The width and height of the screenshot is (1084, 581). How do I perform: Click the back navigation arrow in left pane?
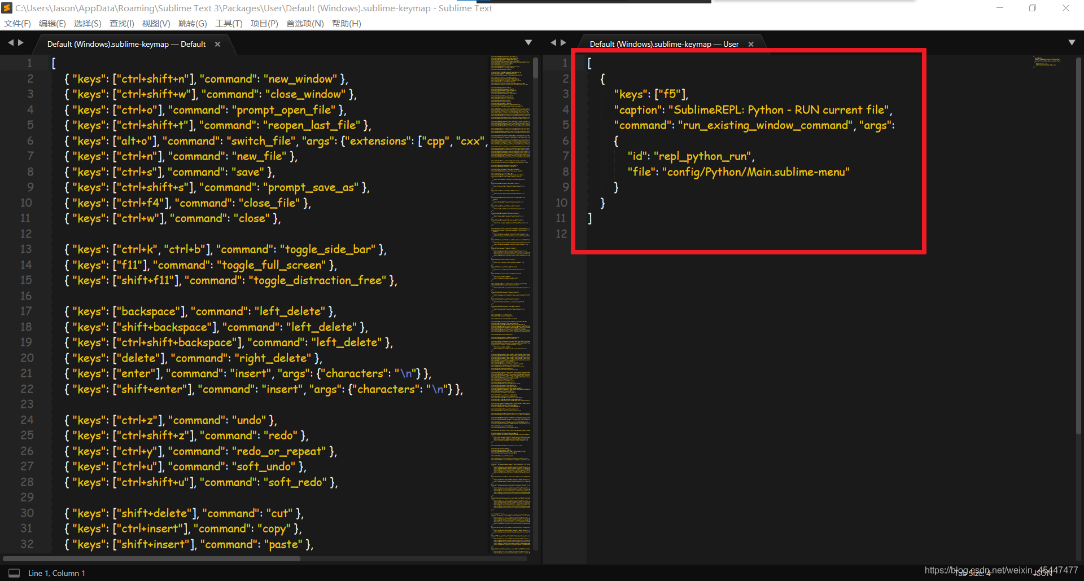coord(11,42)
